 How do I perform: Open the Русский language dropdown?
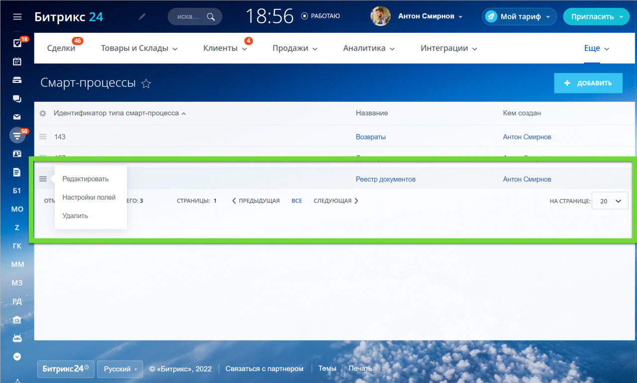[x=120, y=369]
